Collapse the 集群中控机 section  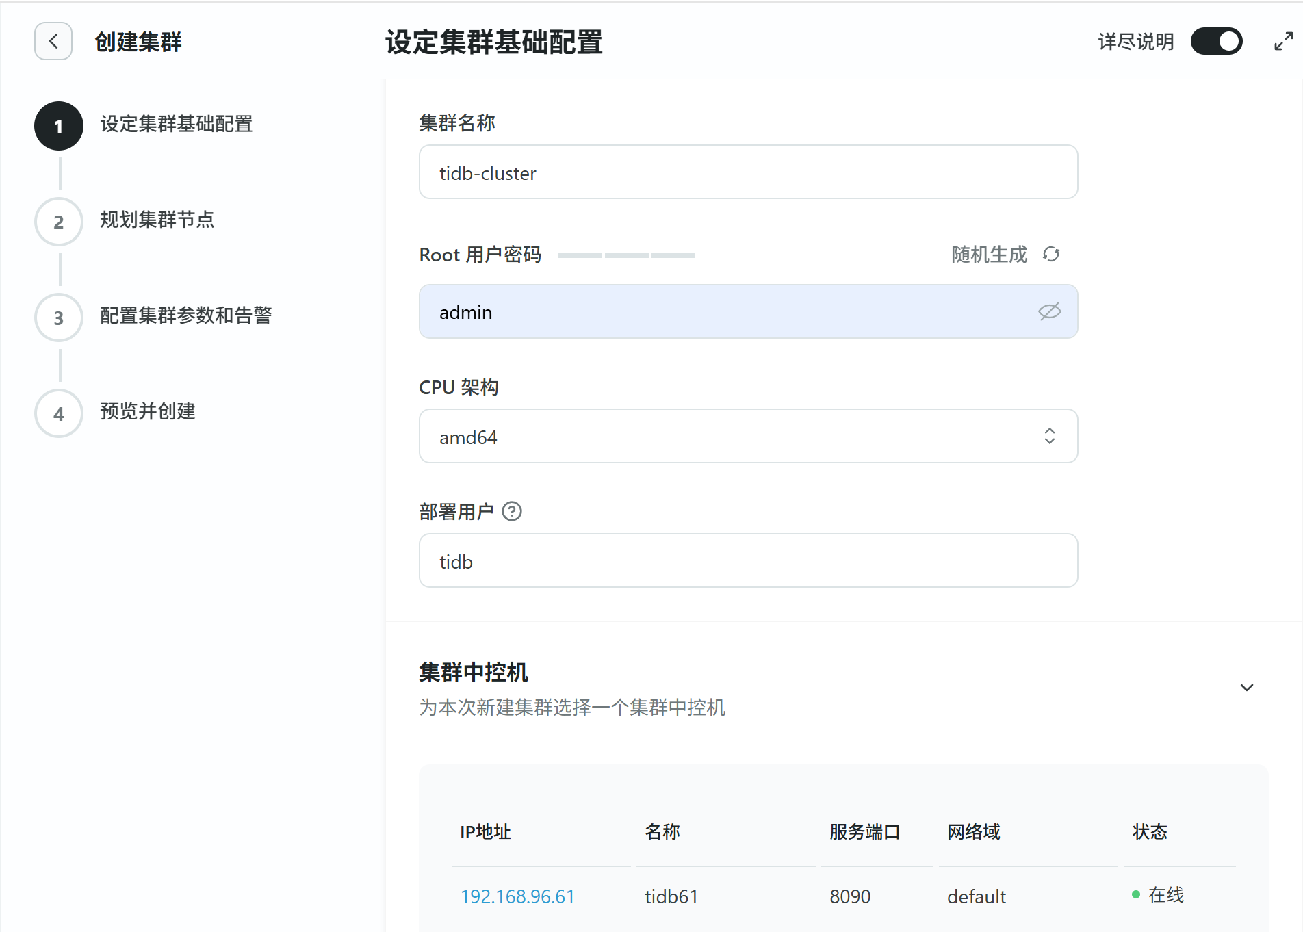click(1246, 688)
